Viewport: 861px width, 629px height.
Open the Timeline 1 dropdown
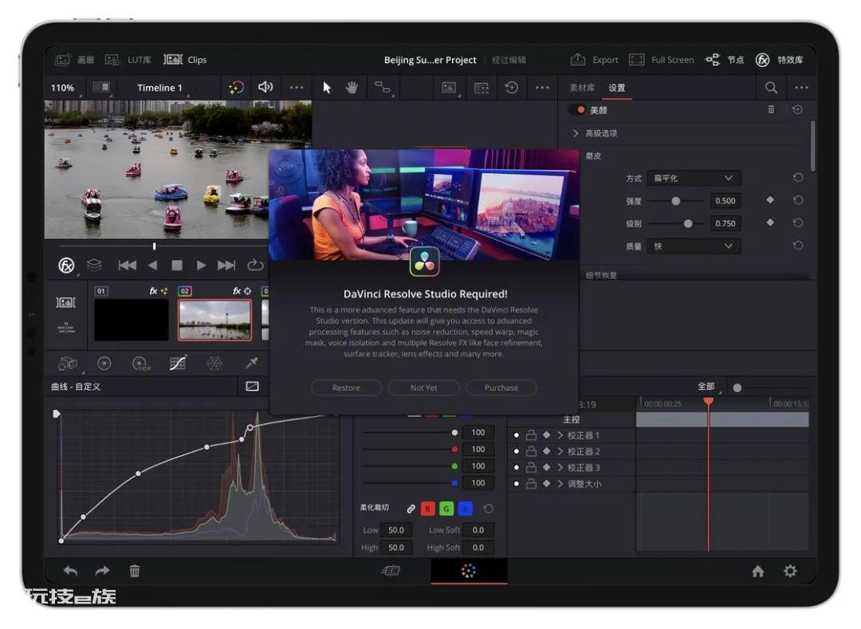click(x=159, y=88)
